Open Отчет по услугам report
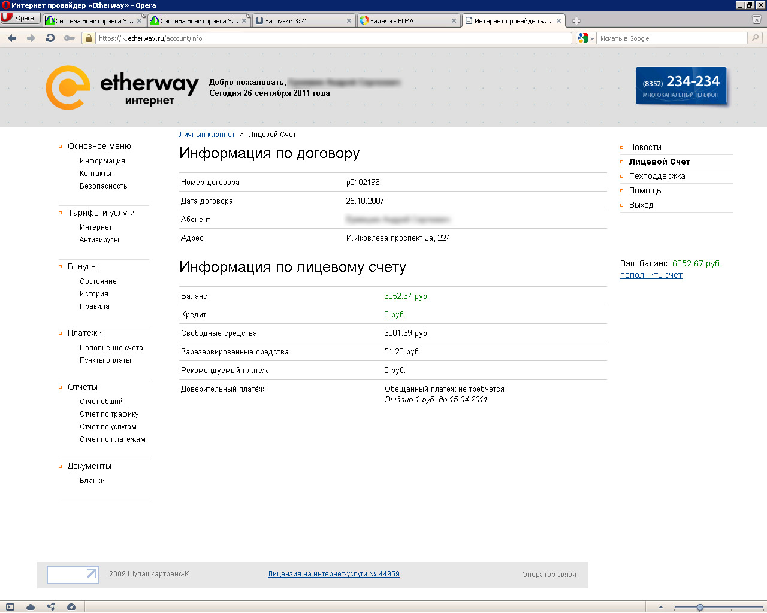The image size is (767, 613). pos(108,427)
